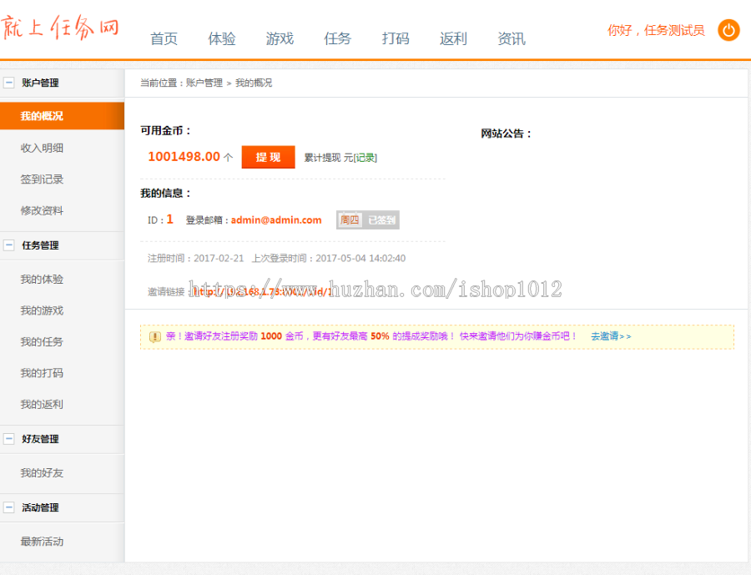This screenshot has height=575, width=751.
Task: Open 任务 in top navigation
Action: (x=338, y=38)
